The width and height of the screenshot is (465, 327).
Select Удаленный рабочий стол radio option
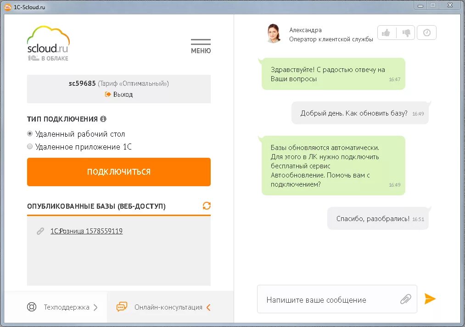tap(30, 133)
